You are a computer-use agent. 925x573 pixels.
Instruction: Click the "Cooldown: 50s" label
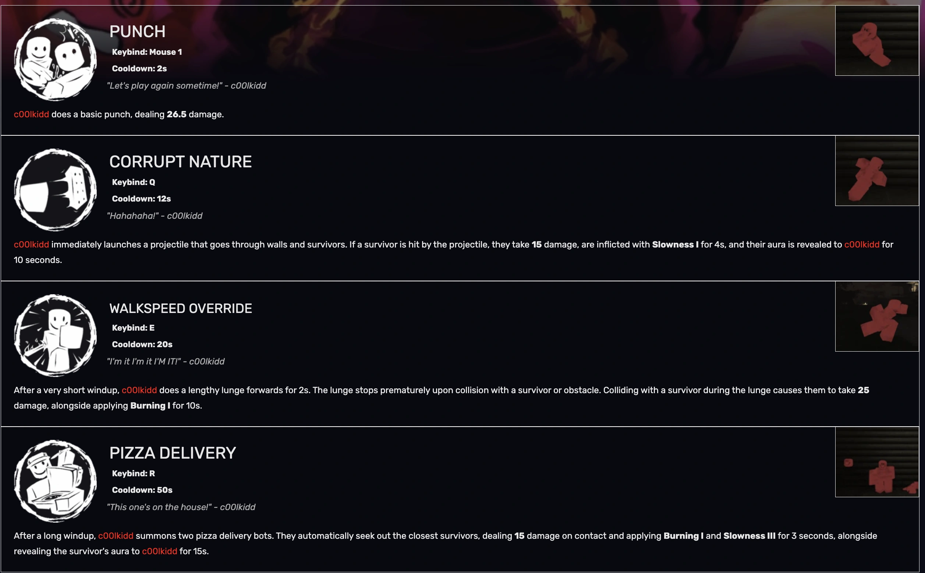(142, 490)
